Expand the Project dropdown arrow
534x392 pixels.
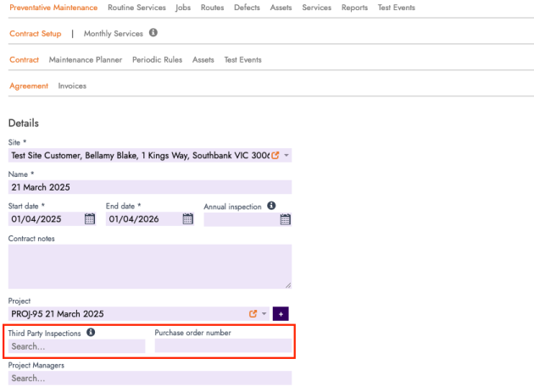click(264, 314)
